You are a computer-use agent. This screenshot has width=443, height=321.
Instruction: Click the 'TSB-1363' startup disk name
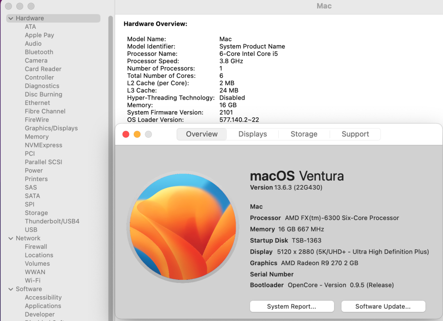click(307, 241)
